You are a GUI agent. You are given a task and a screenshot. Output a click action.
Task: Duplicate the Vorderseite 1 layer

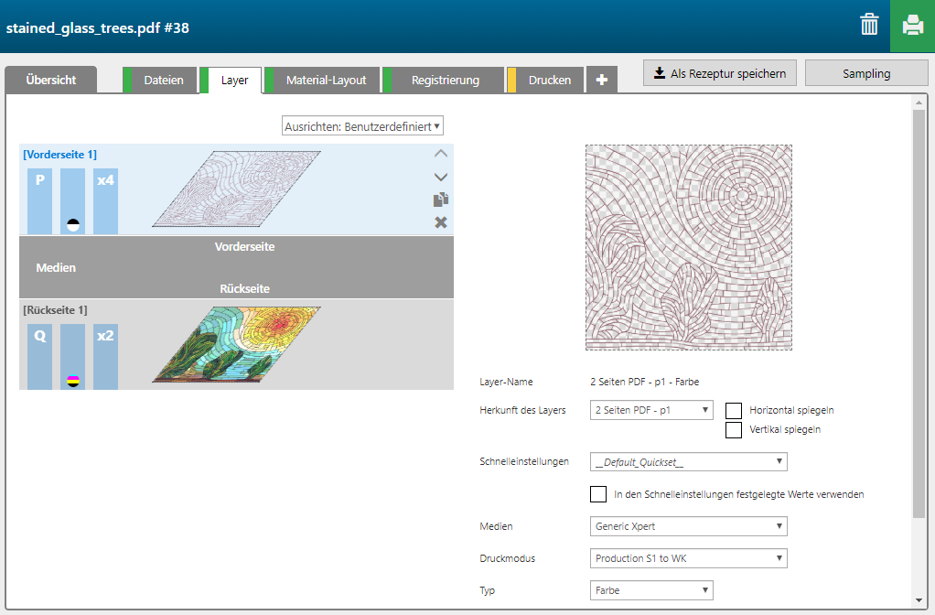[441, 200]
